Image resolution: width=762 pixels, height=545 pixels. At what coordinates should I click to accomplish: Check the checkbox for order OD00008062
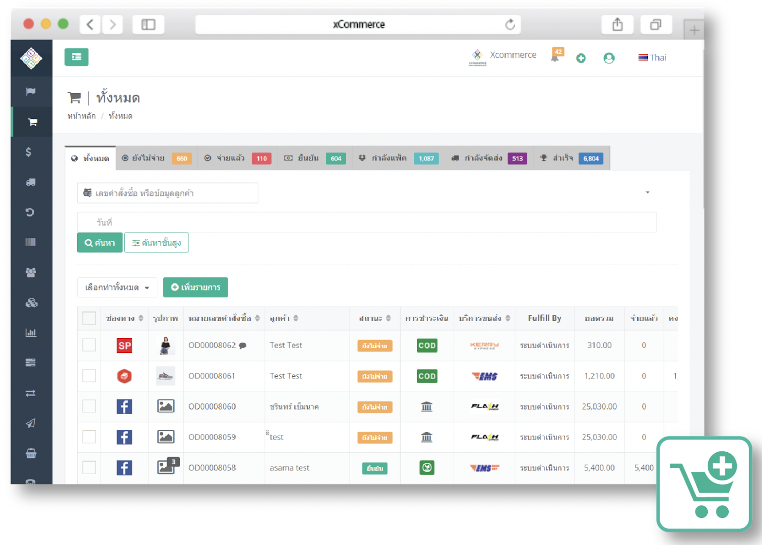[x=89, y=345]
